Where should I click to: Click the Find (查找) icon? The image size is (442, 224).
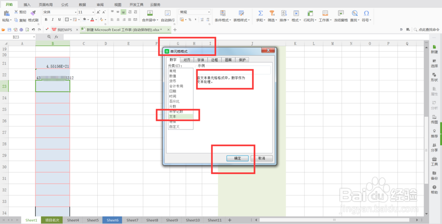click(x=354, y=13)
